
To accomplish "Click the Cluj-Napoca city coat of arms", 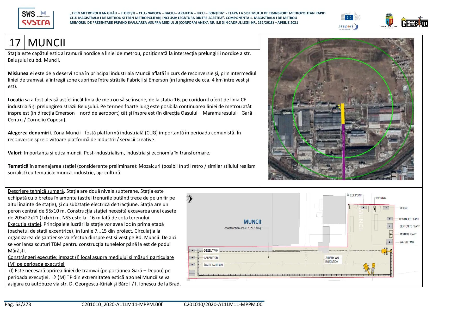I will coord(389,21).
